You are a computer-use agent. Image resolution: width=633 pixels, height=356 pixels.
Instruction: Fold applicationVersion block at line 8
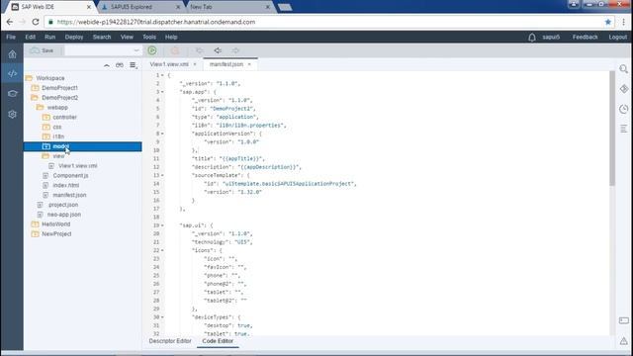tap(162, 133)
